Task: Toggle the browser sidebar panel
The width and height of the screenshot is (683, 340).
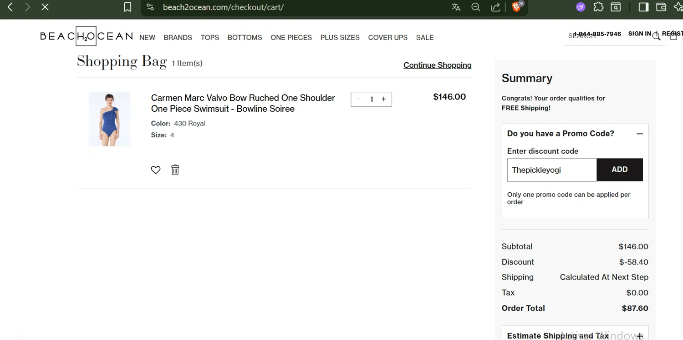Action: 643,7
